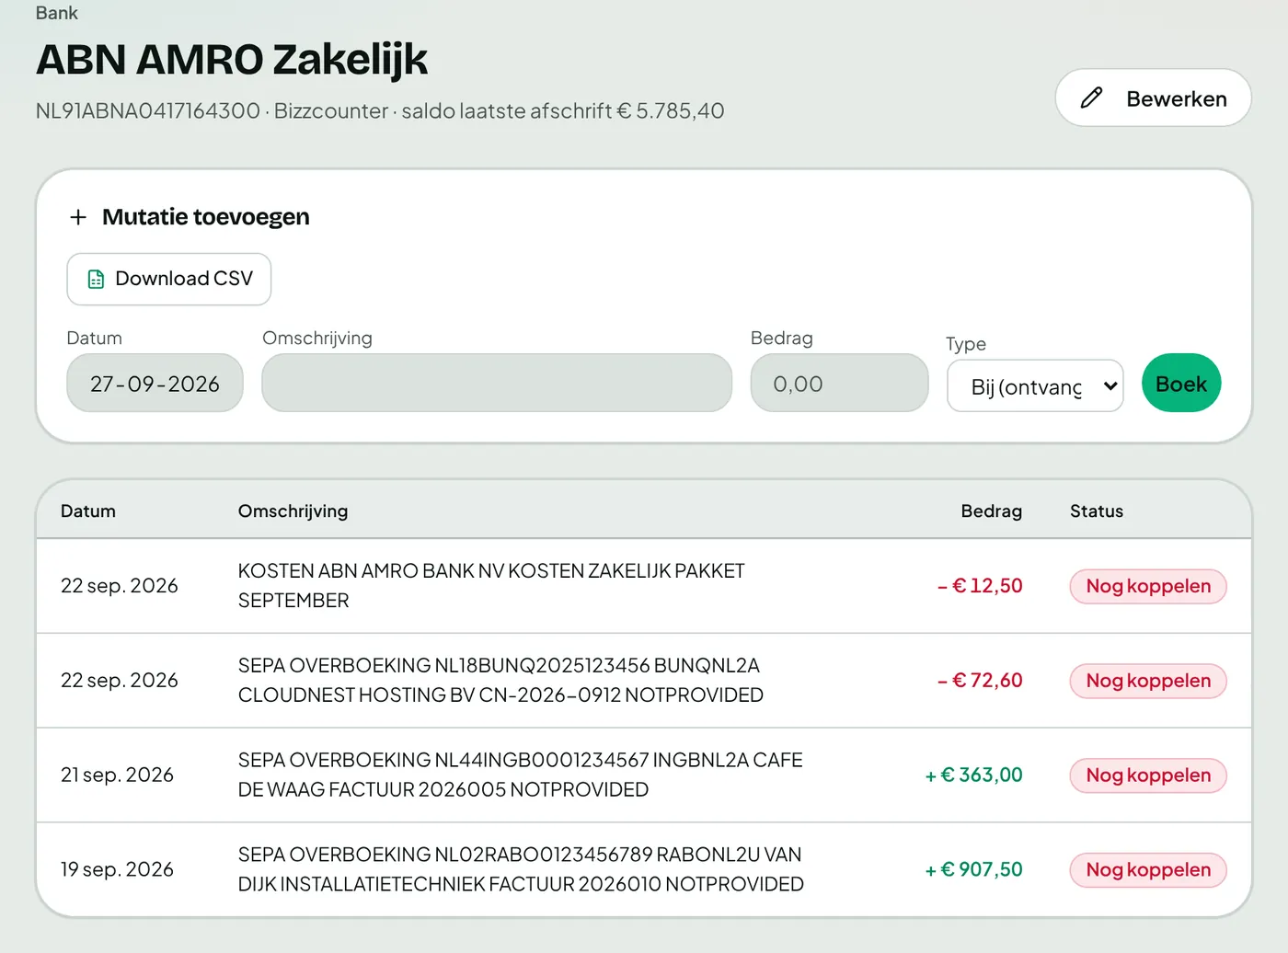Click the plus icon beside Mutatie toevoegen
This screenshot has height=953, width=1288.
pos(78,217)
